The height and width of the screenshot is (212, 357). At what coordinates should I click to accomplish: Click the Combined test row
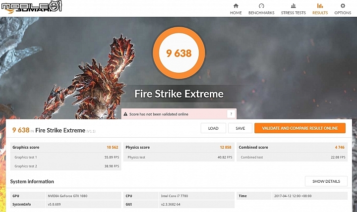click(292, 157)
